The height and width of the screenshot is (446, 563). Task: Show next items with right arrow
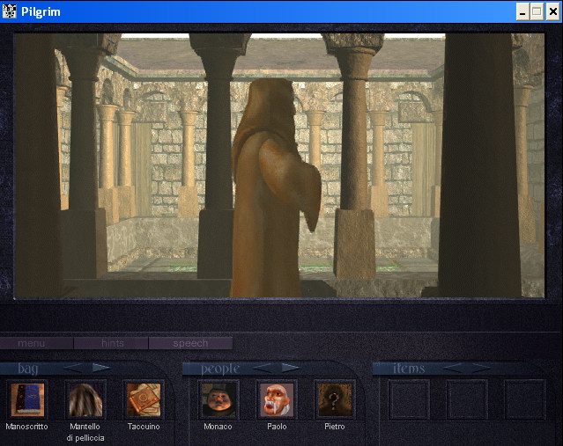pyautogui.click(x=481, y=368)
